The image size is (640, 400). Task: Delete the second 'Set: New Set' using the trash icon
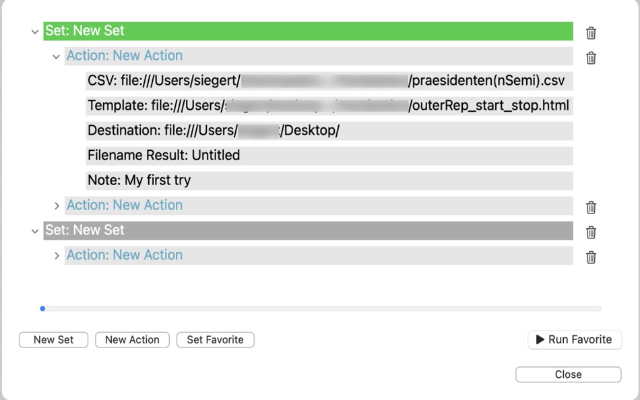pyautogui.click(x=590, y=232)
